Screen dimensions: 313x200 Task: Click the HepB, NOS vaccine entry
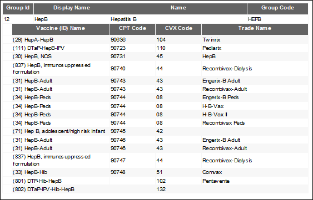pyautogui.click(x=32, y=57)
